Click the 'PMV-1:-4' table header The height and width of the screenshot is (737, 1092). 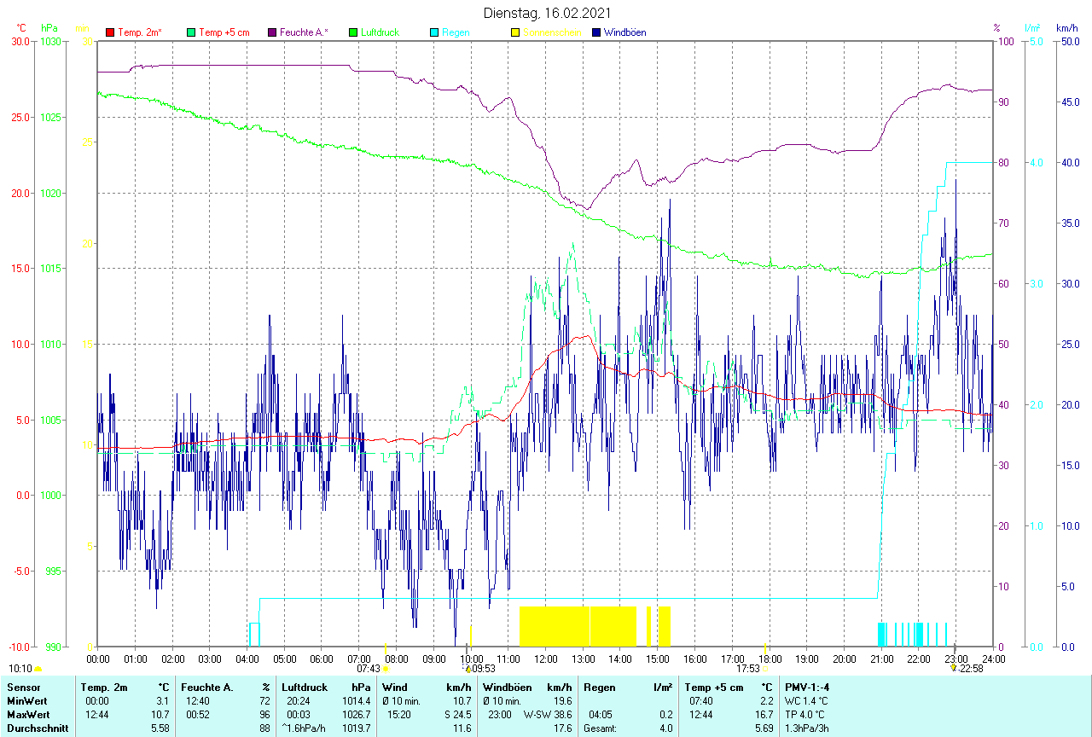click(807, 687)
